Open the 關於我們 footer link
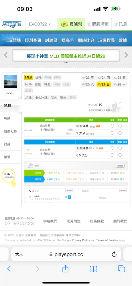 click(x=120, y=221)
